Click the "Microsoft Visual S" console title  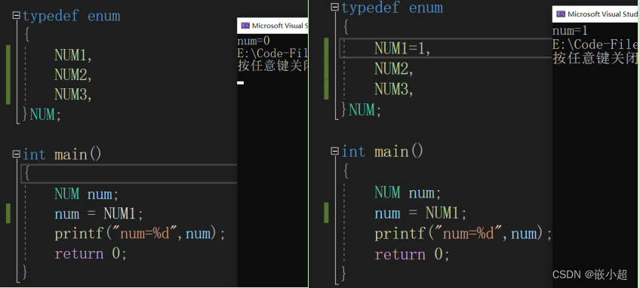tap(280, 26)
